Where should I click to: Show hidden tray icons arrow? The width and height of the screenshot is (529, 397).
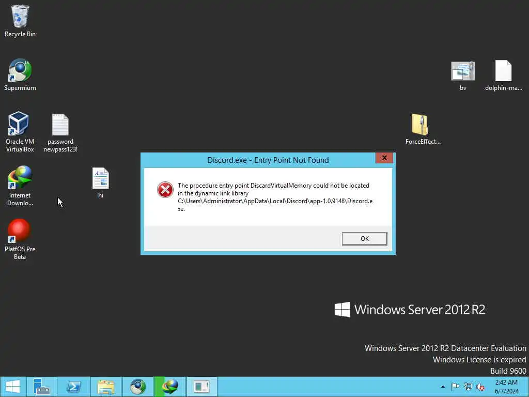point(443,387)
